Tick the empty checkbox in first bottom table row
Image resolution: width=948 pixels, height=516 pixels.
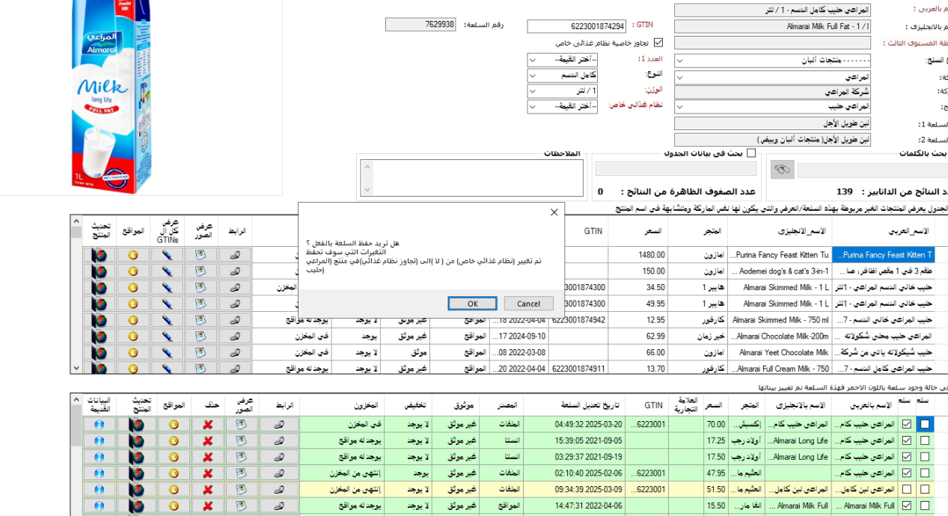(925, 424)
